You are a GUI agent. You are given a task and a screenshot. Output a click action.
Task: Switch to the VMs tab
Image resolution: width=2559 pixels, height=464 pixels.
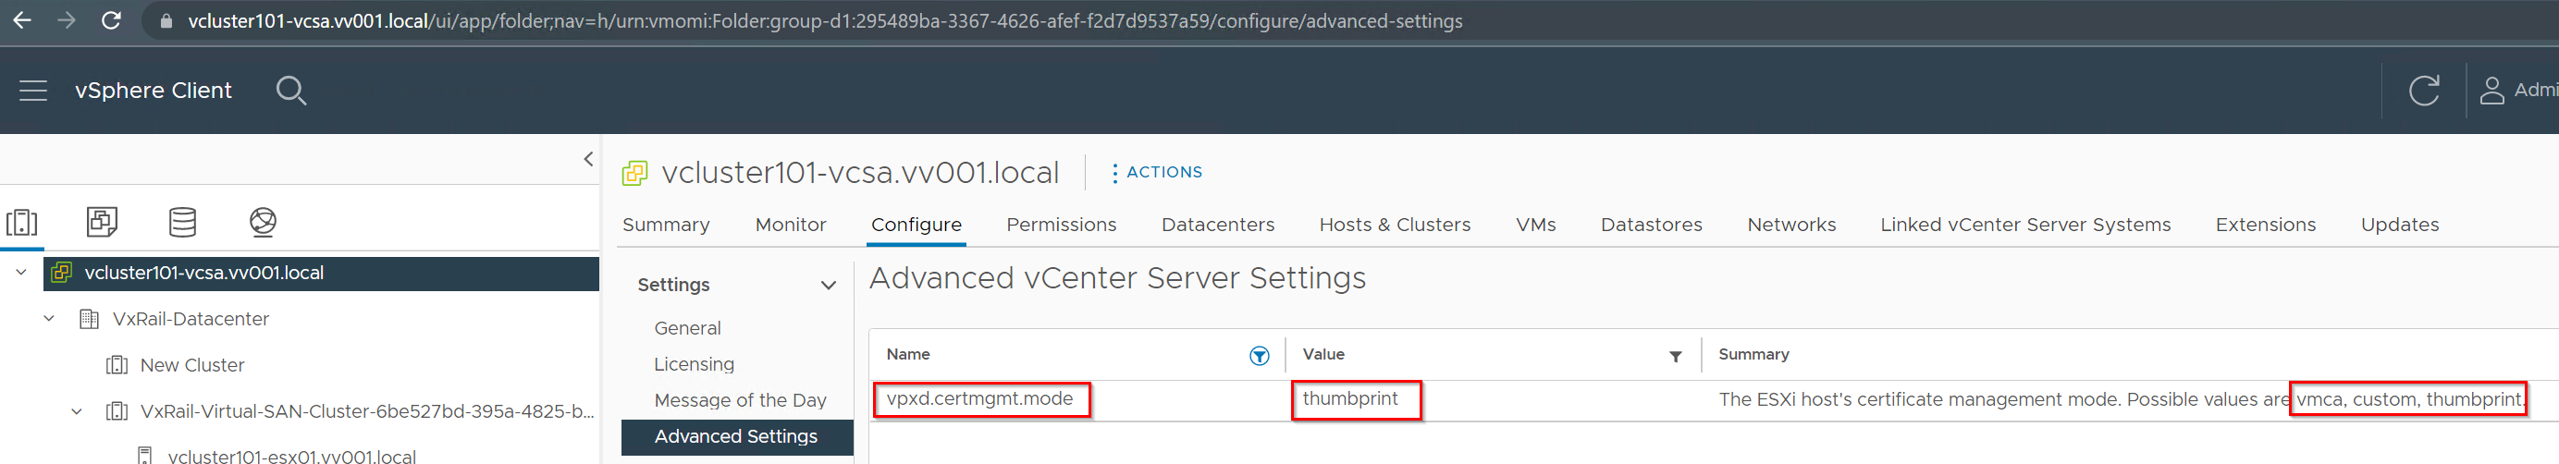click(1536, 226)
